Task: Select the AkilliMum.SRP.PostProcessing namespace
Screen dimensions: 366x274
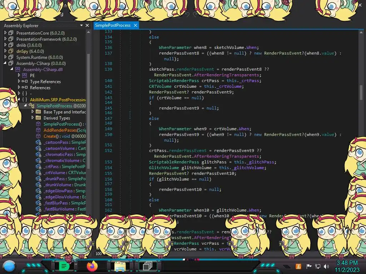Action: [58, 100]
